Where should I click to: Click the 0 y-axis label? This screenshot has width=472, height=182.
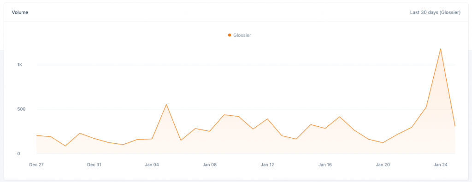(x=18, y=153)
